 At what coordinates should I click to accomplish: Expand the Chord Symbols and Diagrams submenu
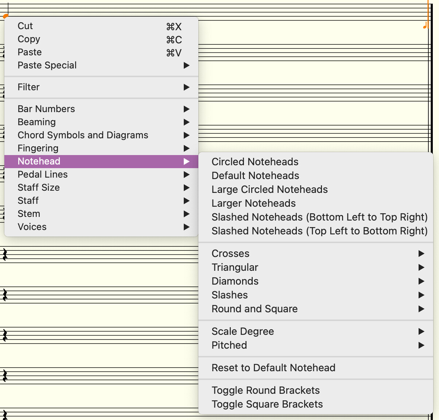83,135
